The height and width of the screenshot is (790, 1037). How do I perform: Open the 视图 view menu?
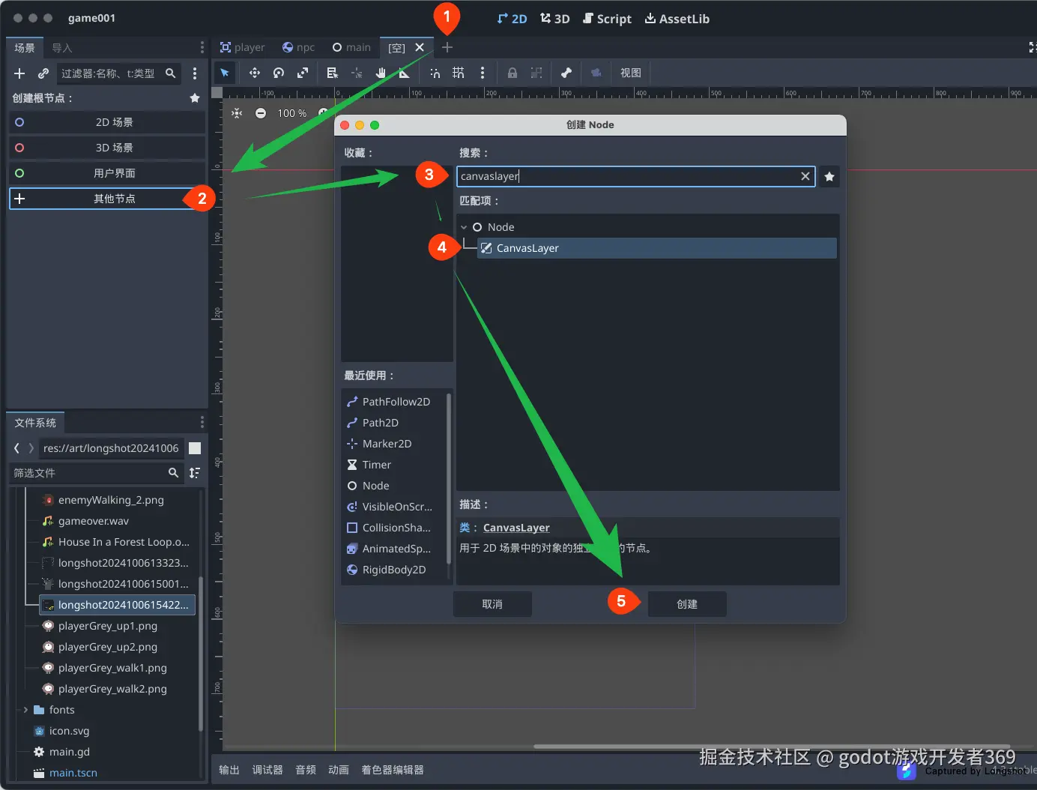click(631, 73)
